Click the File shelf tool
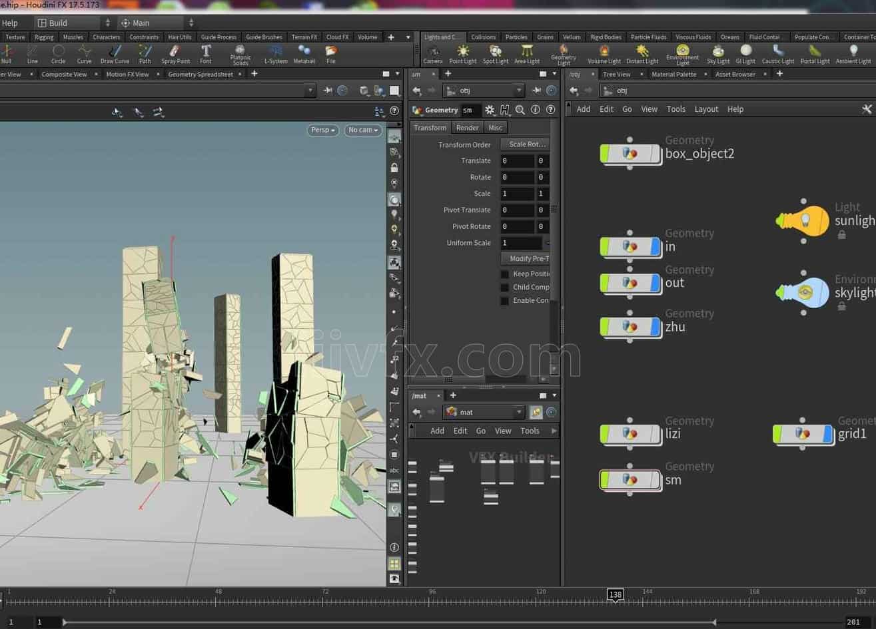The width and height of the screenshot is (876, 629). (331, 55)
